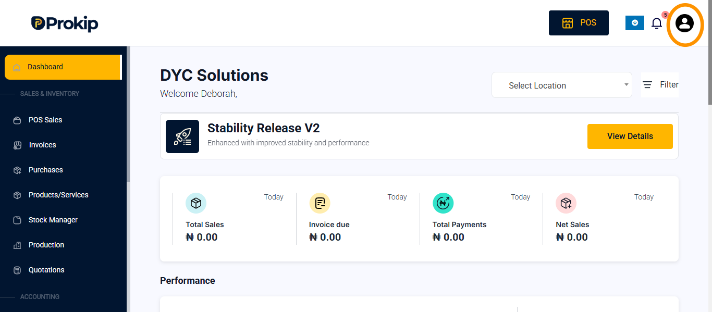Open notifications bell icon
The image size is (712, 312).
click(657, 23)
